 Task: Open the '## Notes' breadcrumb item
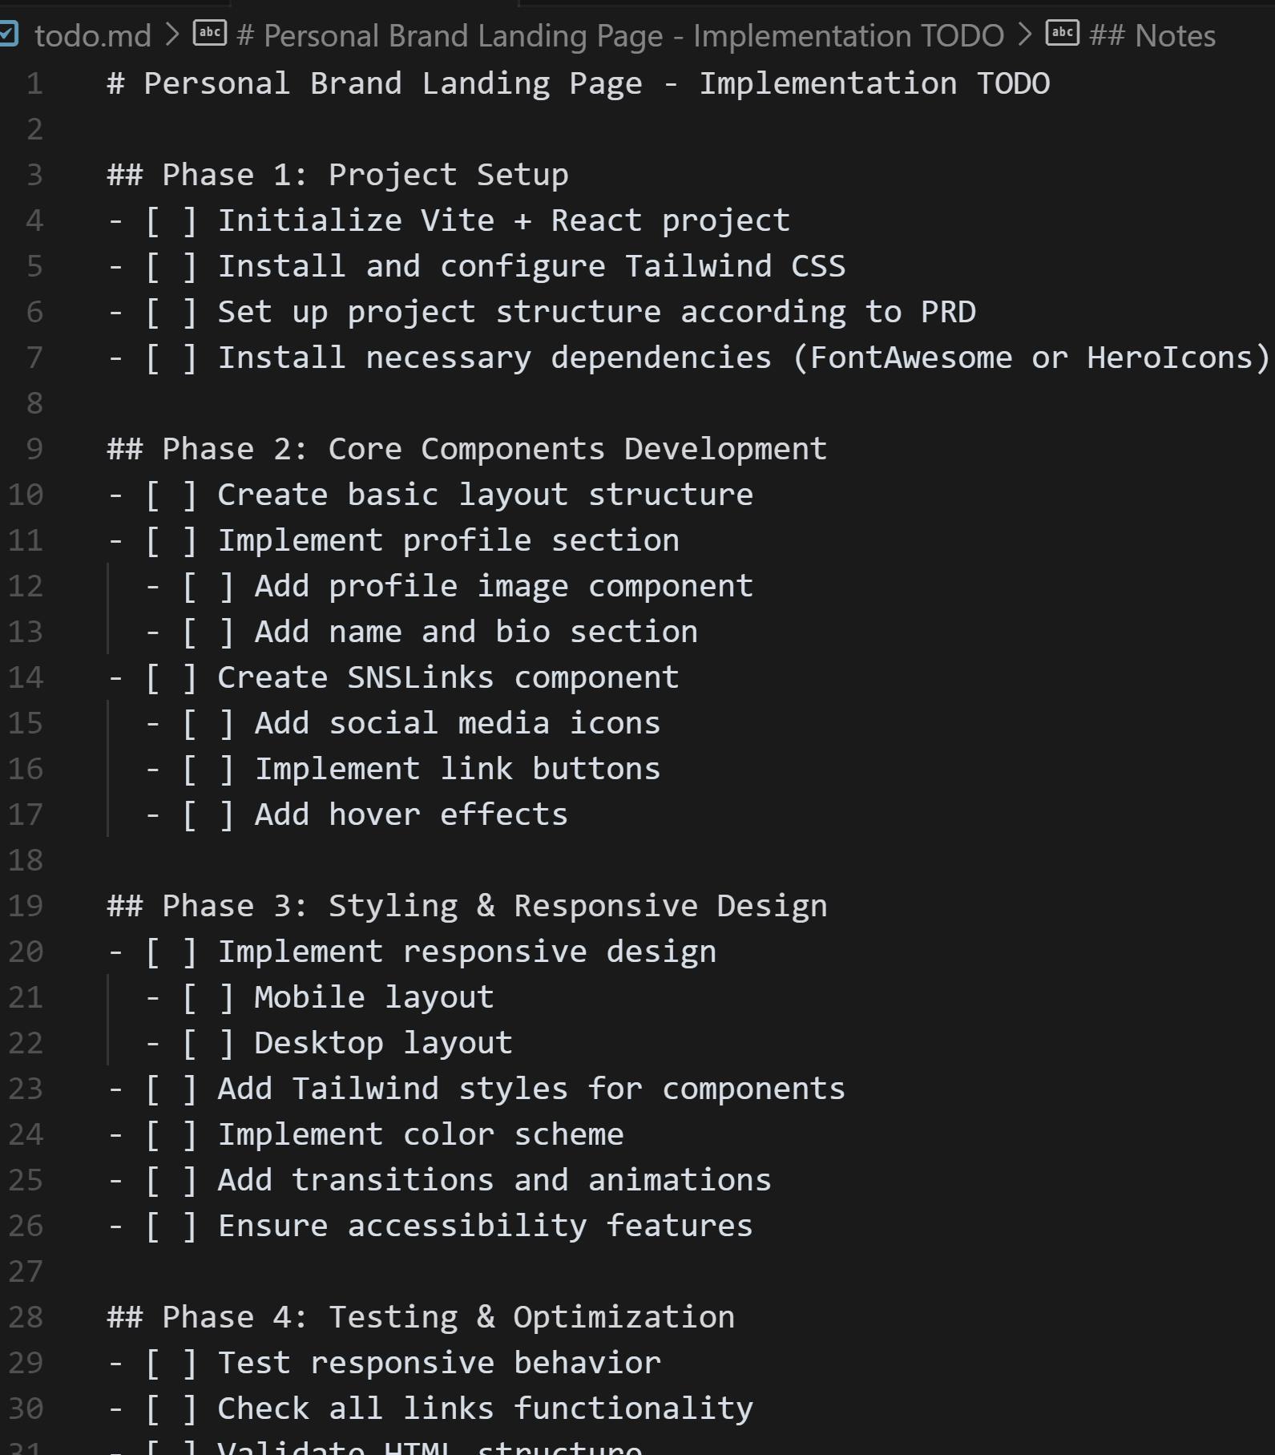coord(1152,35)
